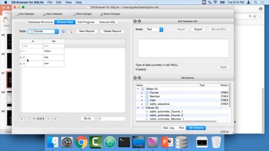
Task: Switch to Plot tab
Action: [x=181, y=128]
